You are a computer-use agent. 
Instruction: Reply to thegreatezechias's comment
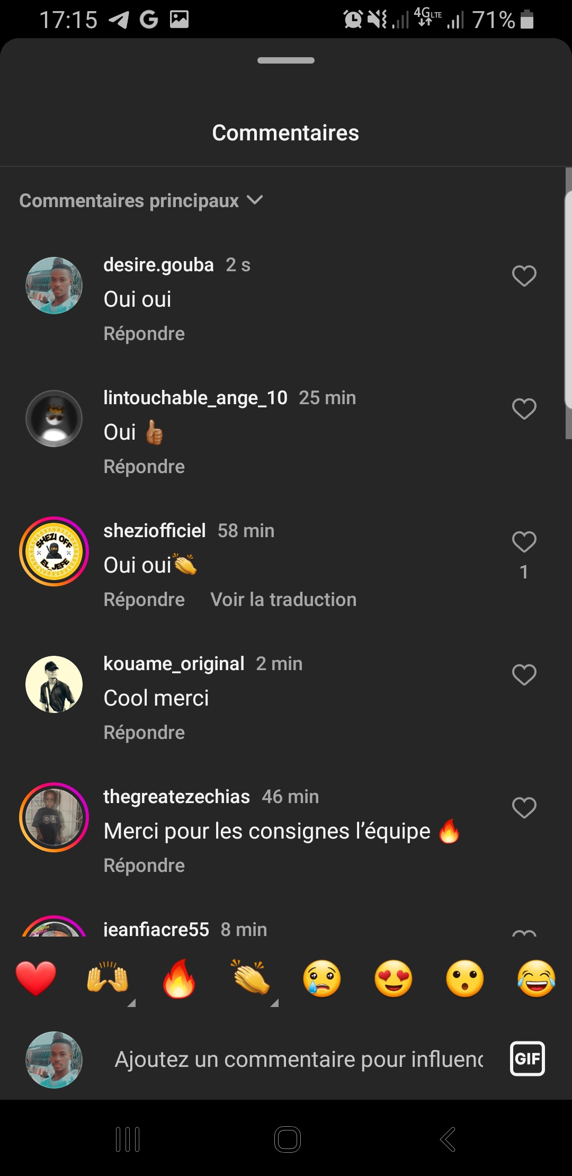[144, 866]
